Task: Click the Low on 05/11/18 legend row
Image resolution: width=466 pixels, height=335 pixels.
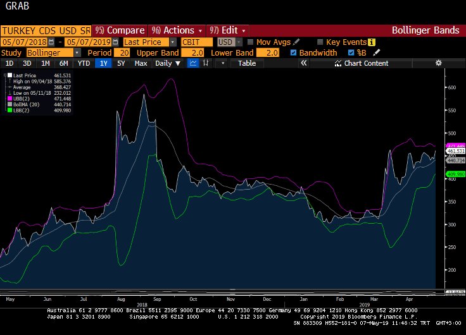Action: (39, 93)
